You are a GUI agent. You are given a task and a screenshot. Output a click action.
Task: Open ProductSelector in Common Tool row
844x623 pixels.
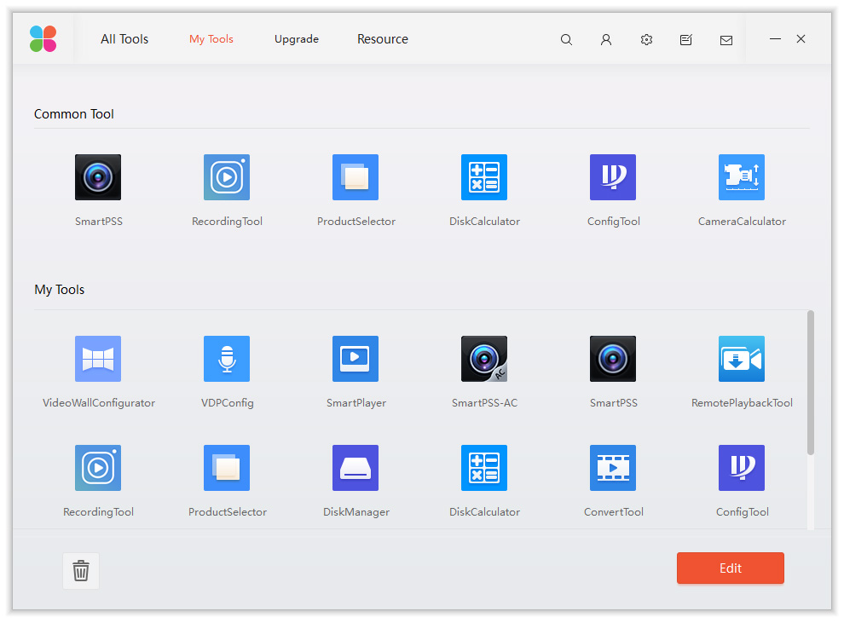point(356,177)
